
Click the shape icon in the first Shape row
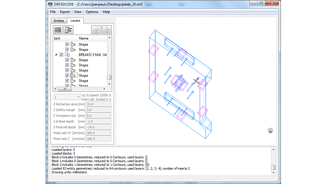[x=73, y=44]
